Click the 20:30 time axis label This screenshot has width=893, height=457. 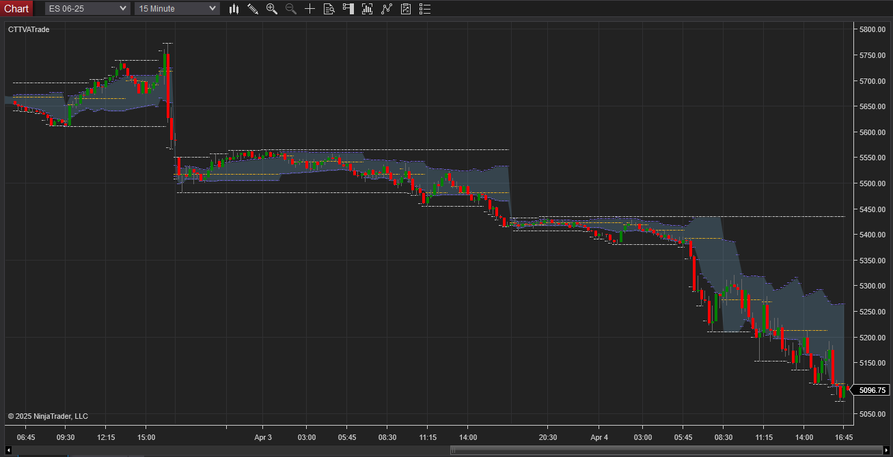pyautogui.click(x=548, y=437)
